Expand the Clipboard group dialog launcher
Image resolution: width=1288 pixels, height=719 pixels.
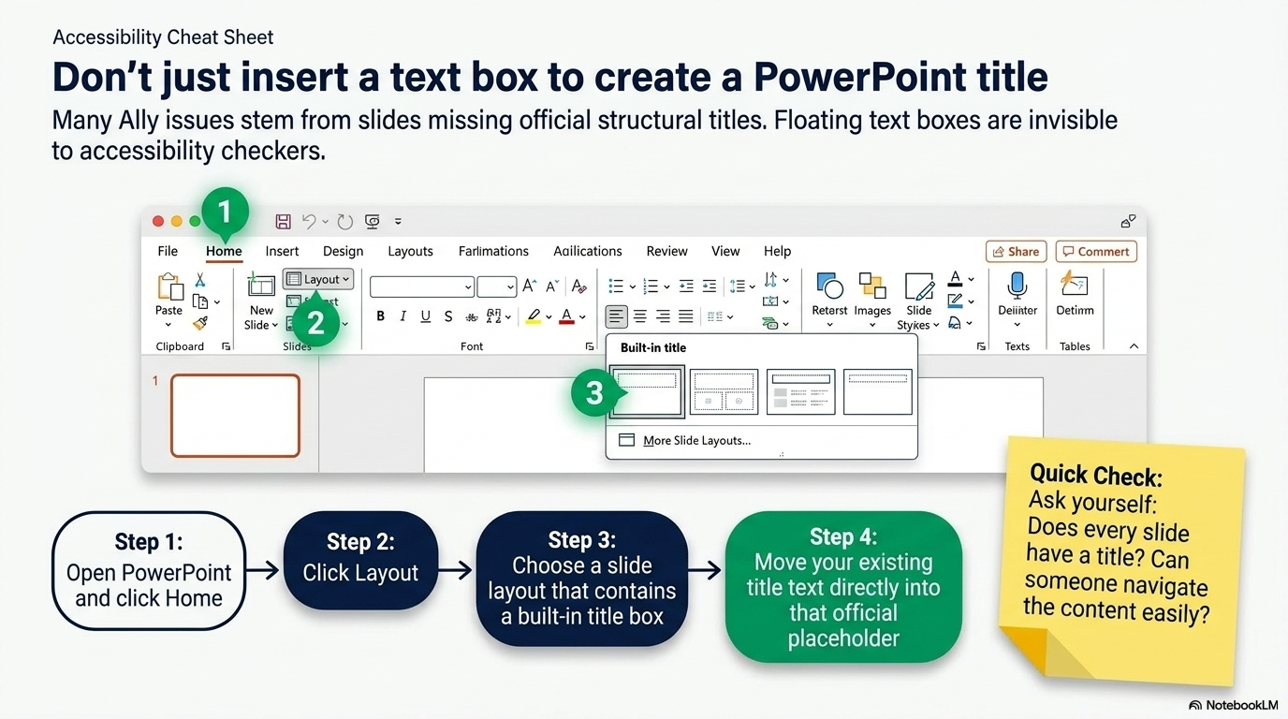click(x=226, y=346)
